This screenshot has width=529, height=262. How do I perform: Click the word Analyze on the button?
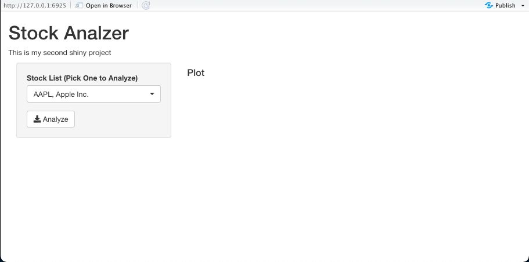[55, 119]
